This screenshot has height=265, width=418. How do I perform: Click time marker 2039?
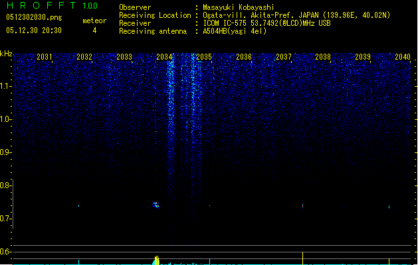point(363,56)
